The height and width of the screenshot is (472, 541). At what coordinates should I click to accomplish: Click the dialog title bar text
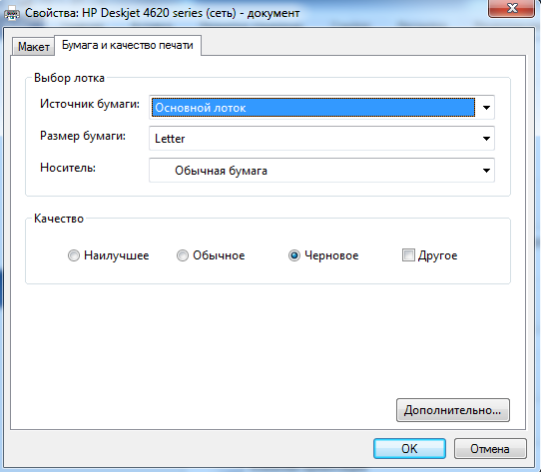click(x=162, y=13)
